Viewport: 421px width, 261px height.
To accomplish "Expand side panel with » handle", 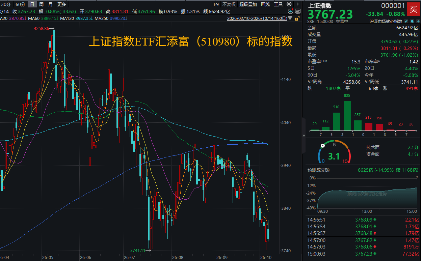I will click(x=304, y=135).
